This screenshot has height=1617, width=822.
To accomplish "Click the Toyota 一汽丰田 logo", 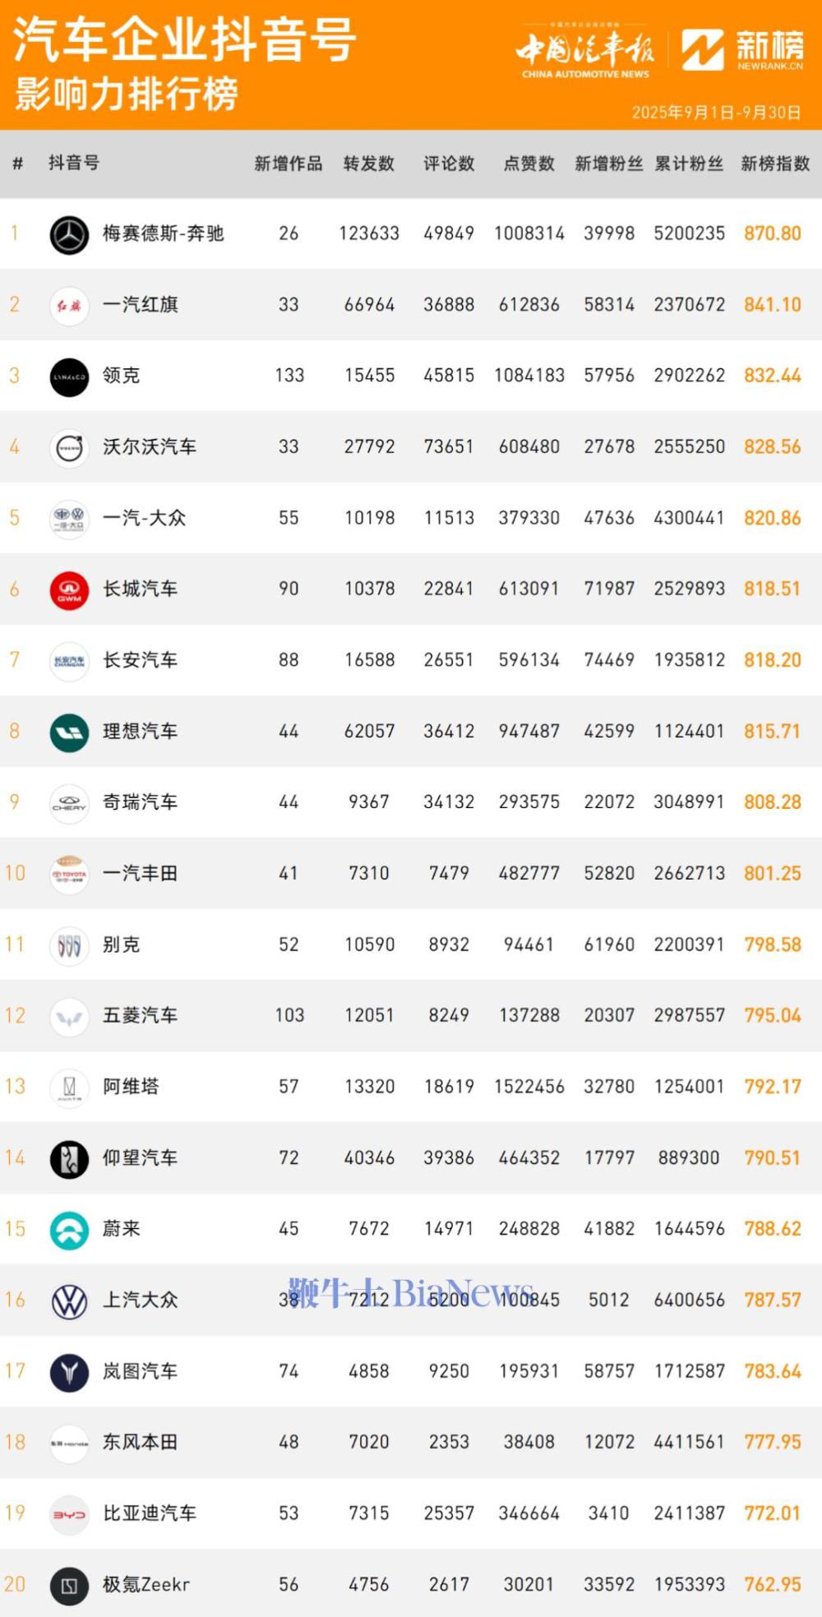I will click(x=69, y=875).
